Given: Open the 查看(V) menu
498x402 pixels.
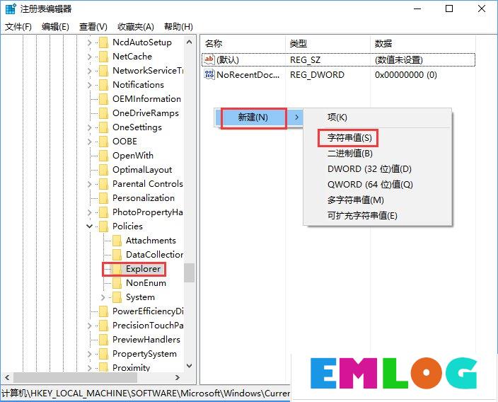Looking at the screenshot, I should coord(93,27).
